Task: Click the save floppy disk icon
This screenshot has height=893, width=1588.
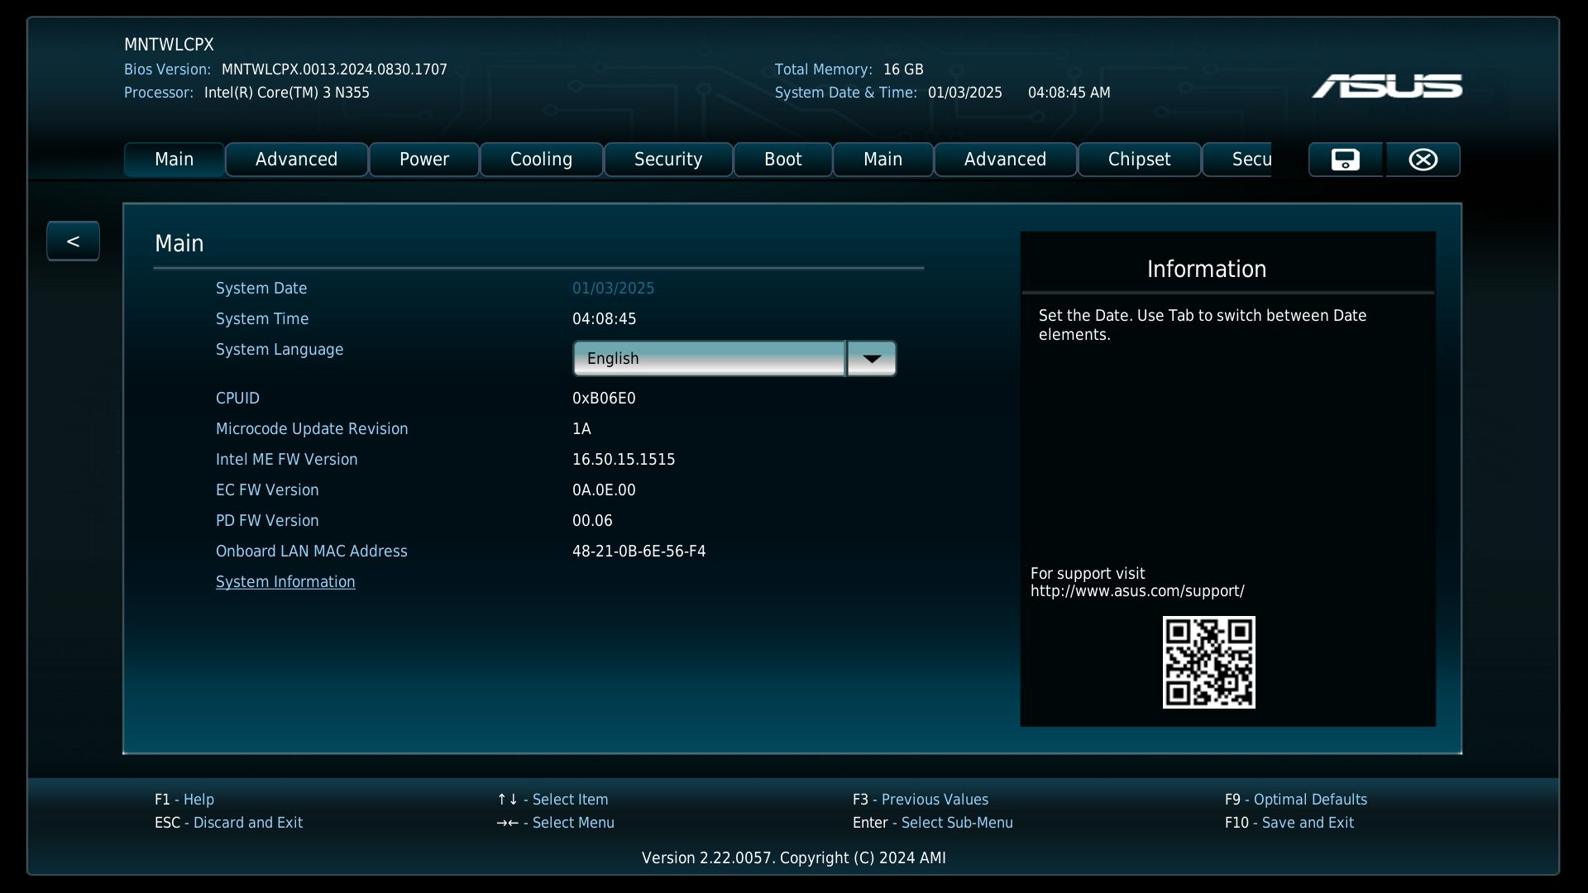Action: tap(1345, 160)
